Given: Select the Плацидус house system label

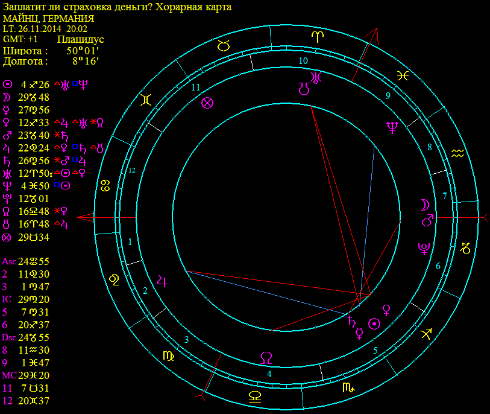Looking at the screenshot, I should click(x=81, y=39).
